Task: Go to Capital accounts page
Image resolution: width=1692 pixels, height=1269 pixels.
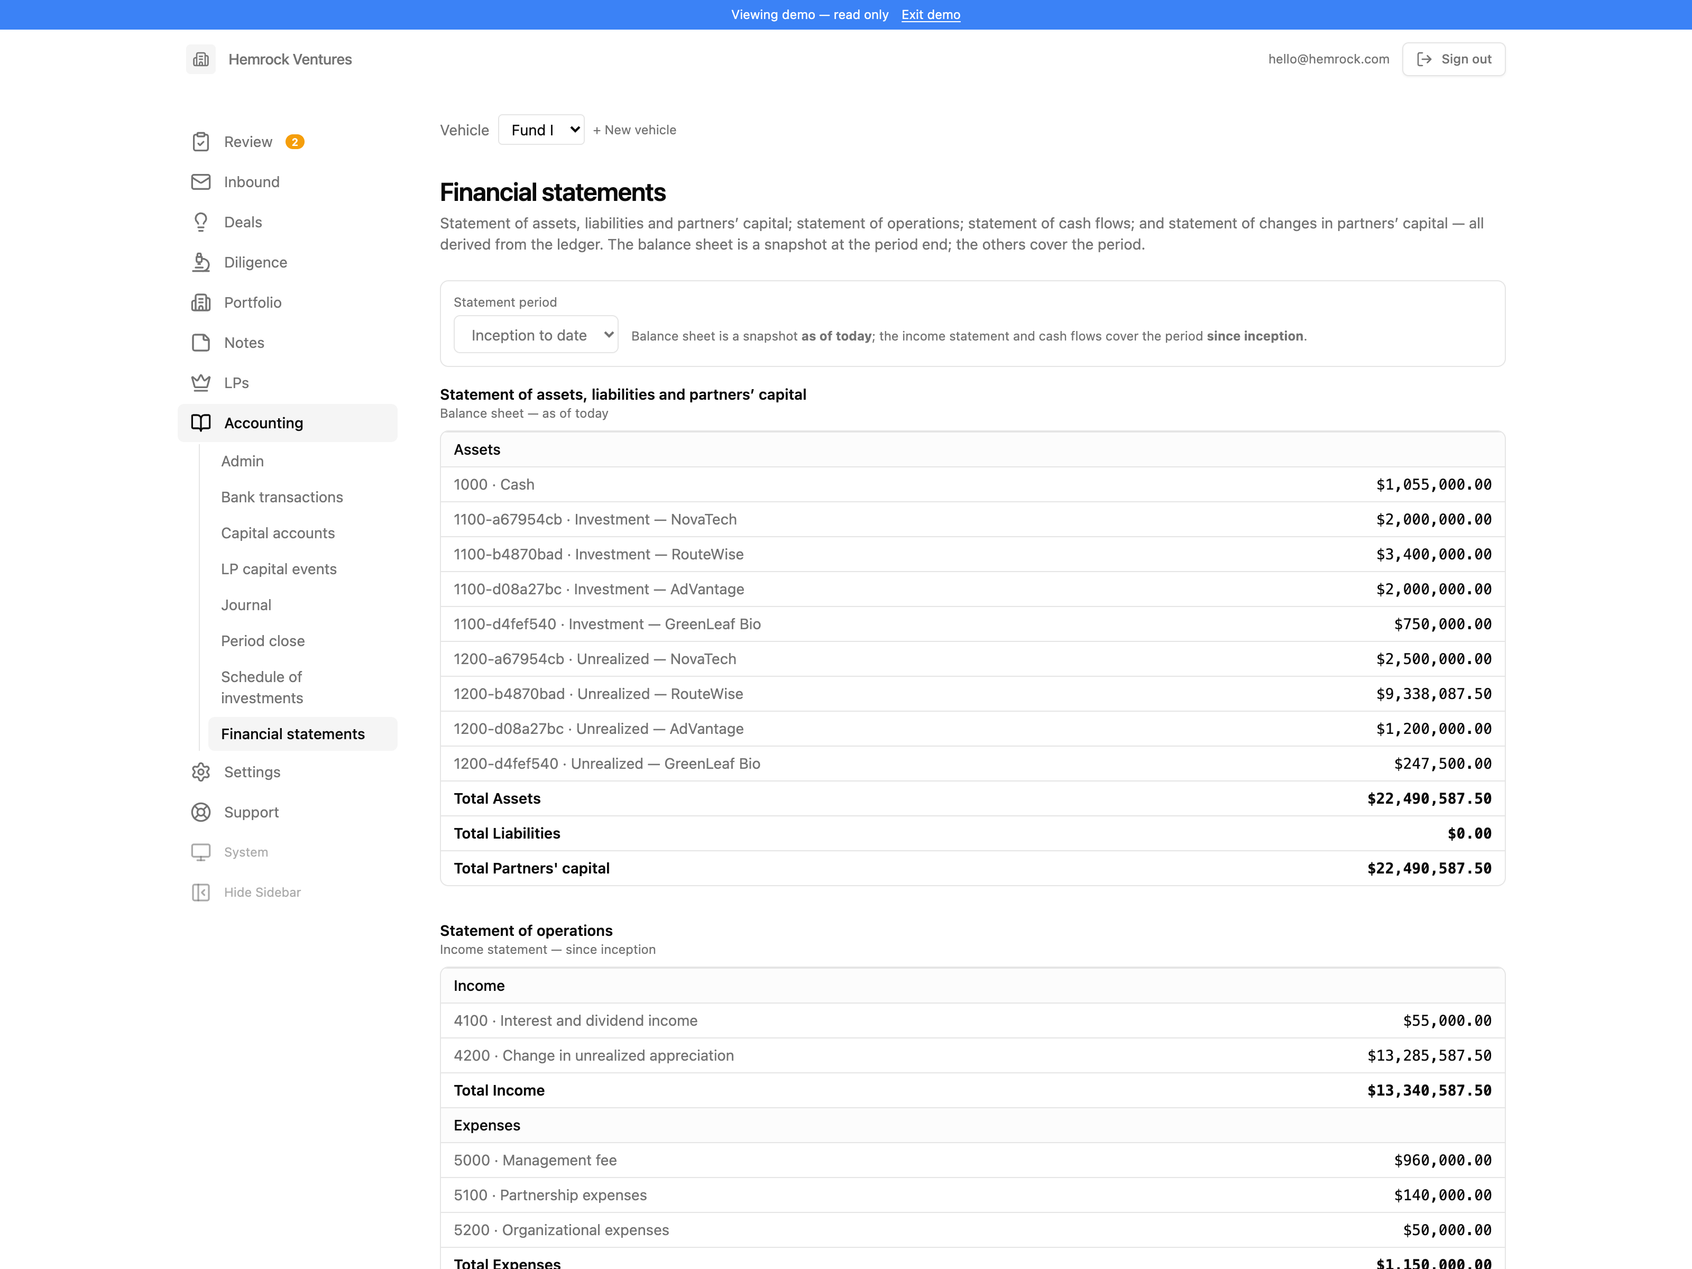Action: point(278,533)
